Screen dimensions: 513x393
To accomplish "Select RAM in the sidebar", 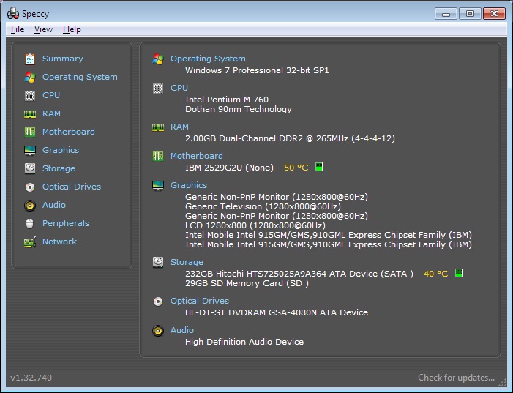I will (51, 113).
